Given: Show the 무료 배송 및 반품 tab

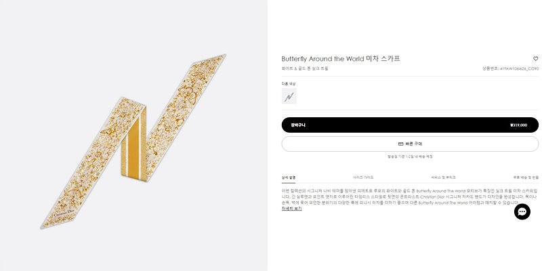Looking at the screenshot, I should tap(526, 178).
